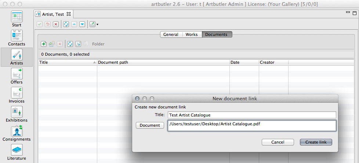Open the Offers module
Screen dimensions: 359x163
coord(17,76)
